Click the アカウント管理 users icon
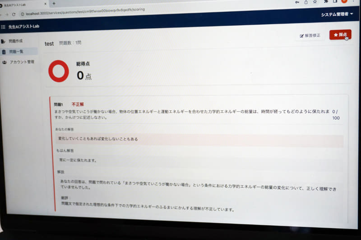This screenshot has width=361, height=240. pos(5,62)
